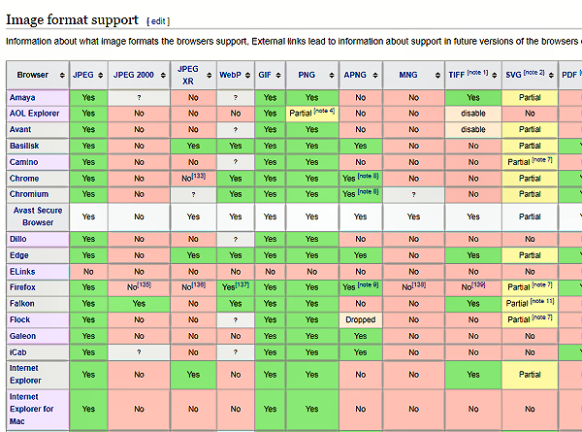Sort table by Browser column arrows

(x=62, y=75)
